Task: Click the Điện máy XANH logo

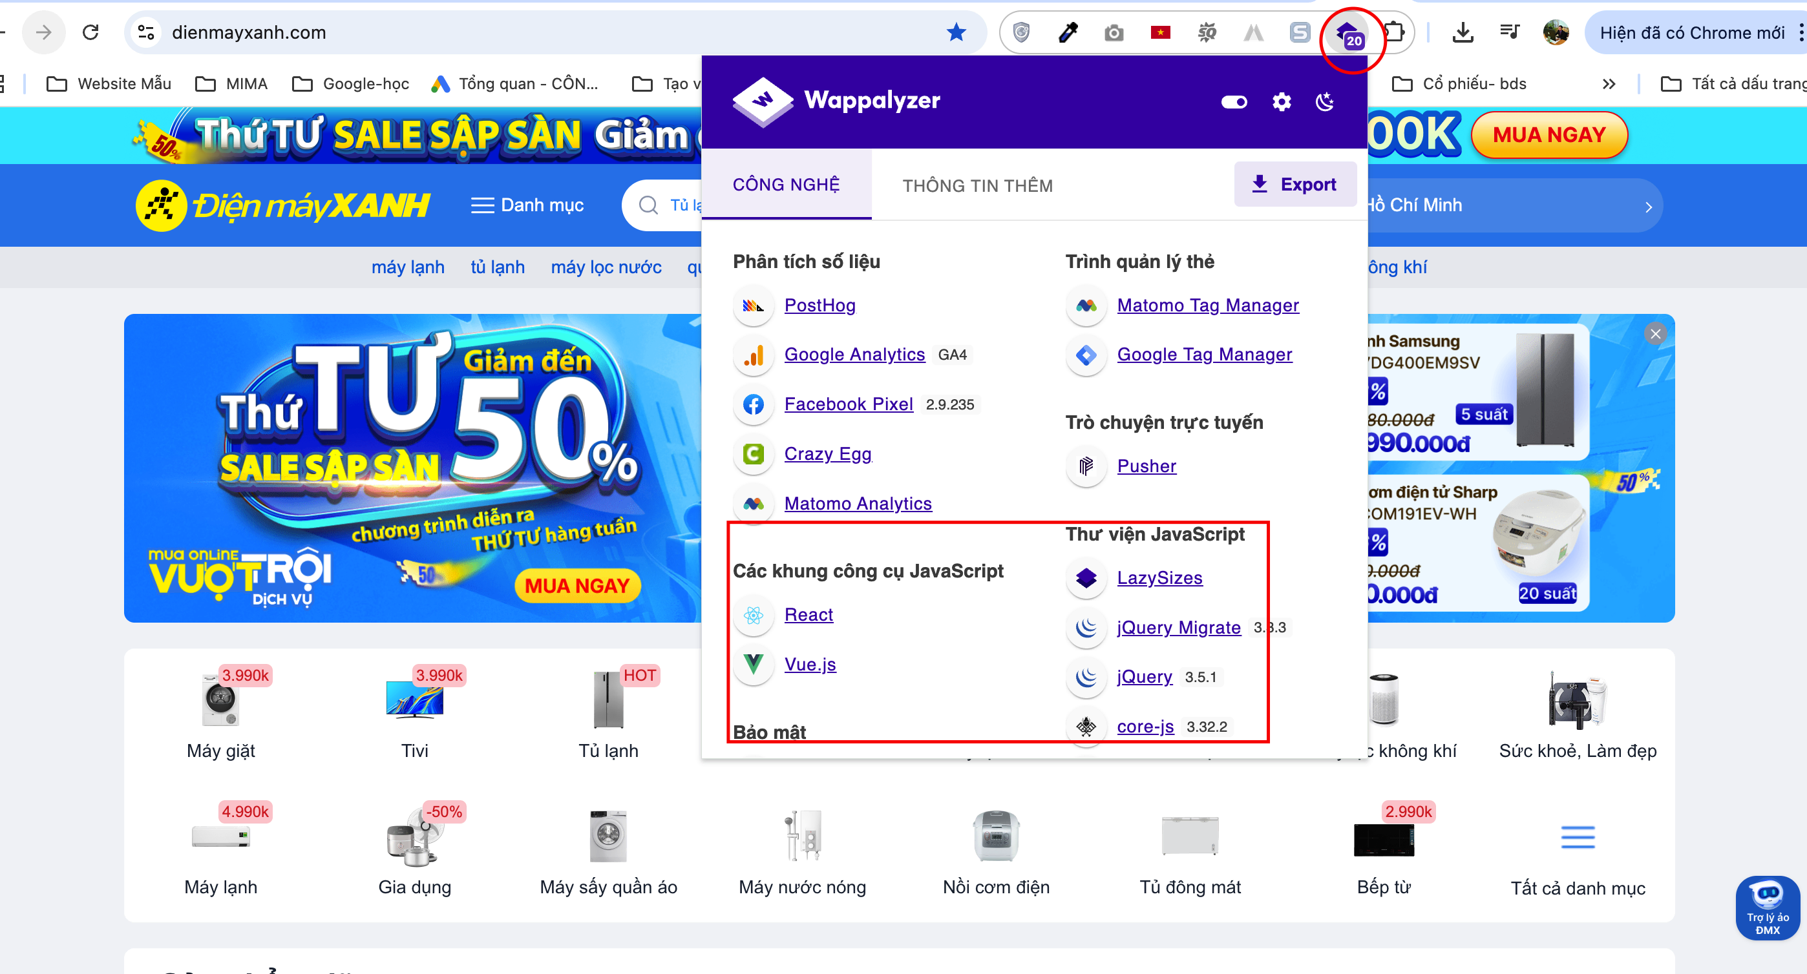Action: click(x=282, y=205)
